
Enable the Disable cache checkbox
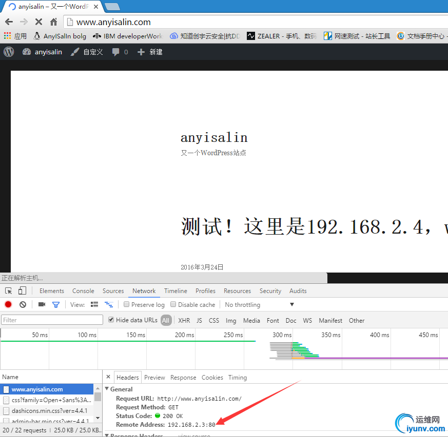tap(173, 304)
